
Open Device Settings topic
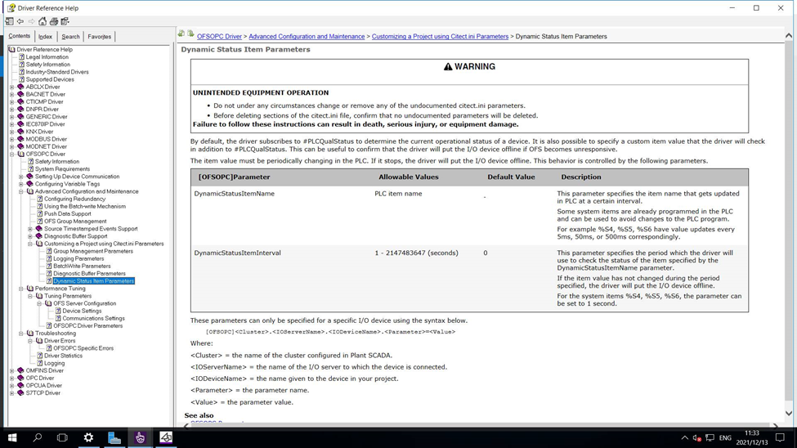[82, 311]
